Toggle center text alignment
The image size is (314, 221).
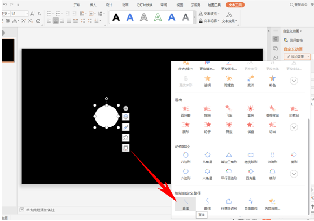[55, 20]
